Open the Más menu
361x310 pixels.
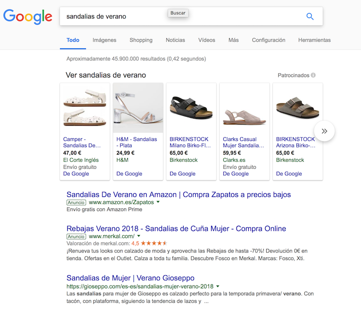233,40
